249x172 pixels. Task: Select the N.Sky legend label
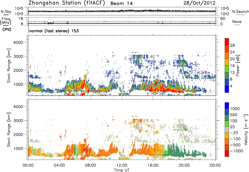[6, 11]
